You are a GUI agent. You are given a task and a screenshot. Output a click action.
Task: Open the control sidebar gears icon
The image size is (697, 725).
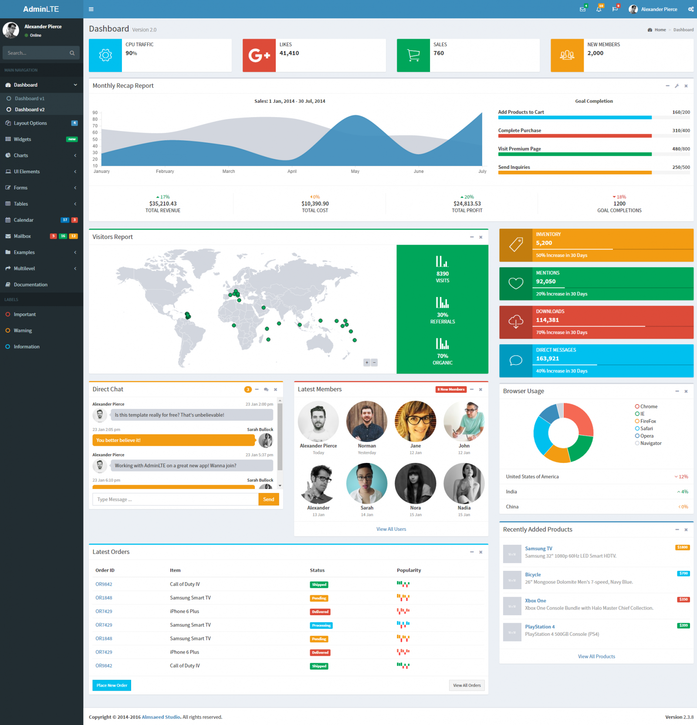(690, 9)
